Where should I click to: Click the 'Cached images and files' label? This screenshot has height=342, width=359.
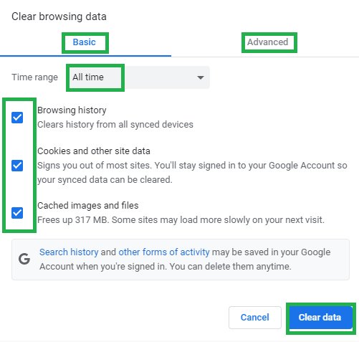pos(88,206)
